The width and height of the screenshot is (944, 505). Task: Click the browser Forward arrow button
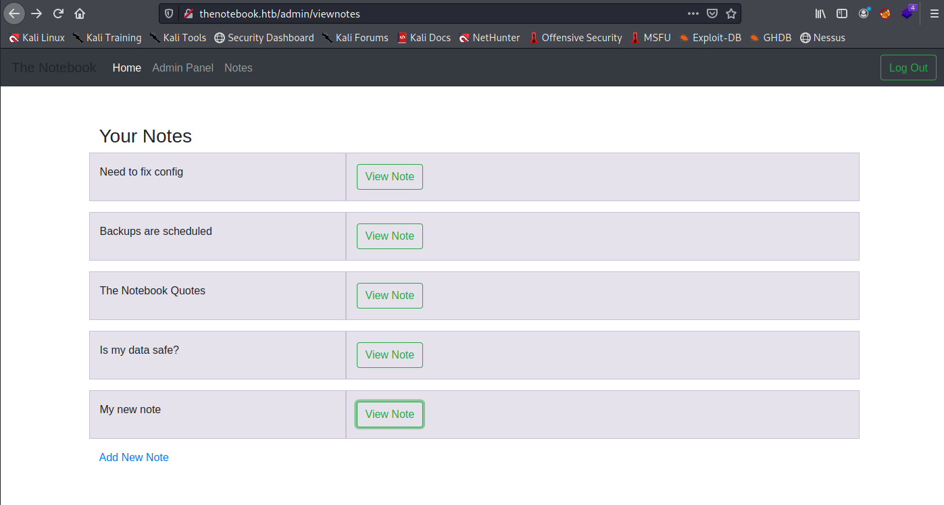pyautogui.click(x=36, y=14)
